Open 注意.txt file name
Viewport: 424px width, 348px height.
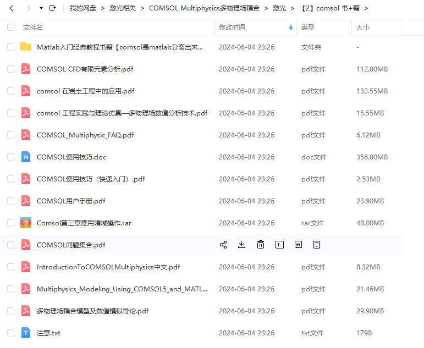[x=48, y=333]
